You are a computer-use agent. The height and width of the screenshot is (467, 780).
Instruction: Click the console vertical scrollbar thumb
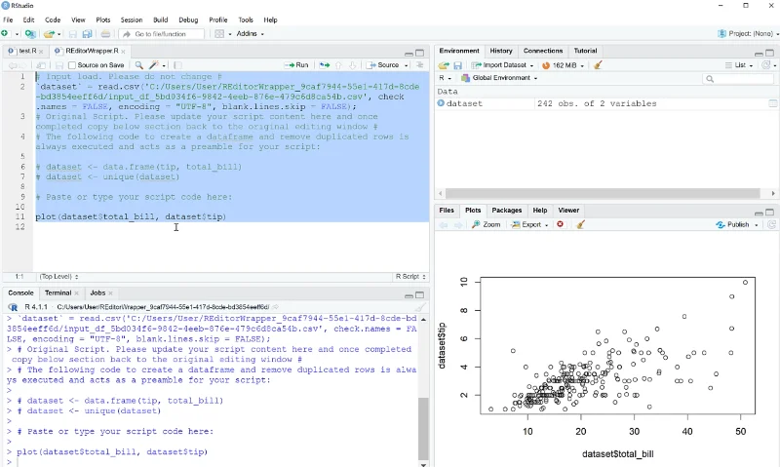pos(423,429)
